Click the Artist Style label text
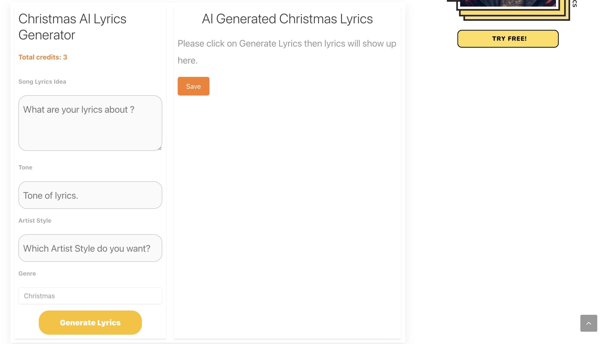The image size is (610, 344). click(35, 220)
